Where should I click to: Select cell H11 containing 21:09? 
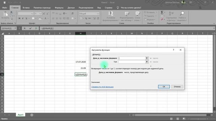point(81,68)
